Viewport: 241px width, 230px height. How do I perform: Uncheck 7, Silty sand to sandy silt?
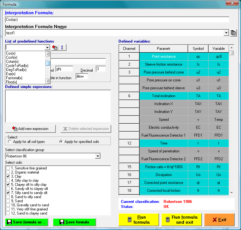pyautogui.click(x=8, y=193)
